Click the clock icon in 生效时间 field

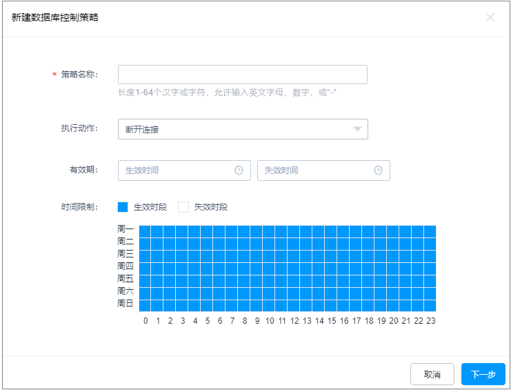[x=239, y=170]
